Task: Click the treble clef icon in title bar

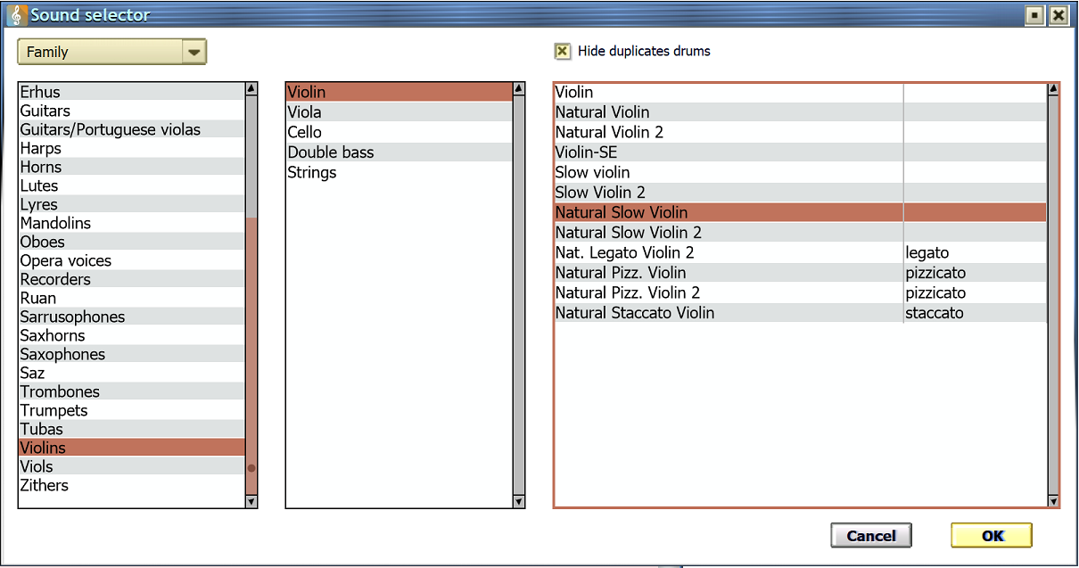Action: click(x=15, y=15)
